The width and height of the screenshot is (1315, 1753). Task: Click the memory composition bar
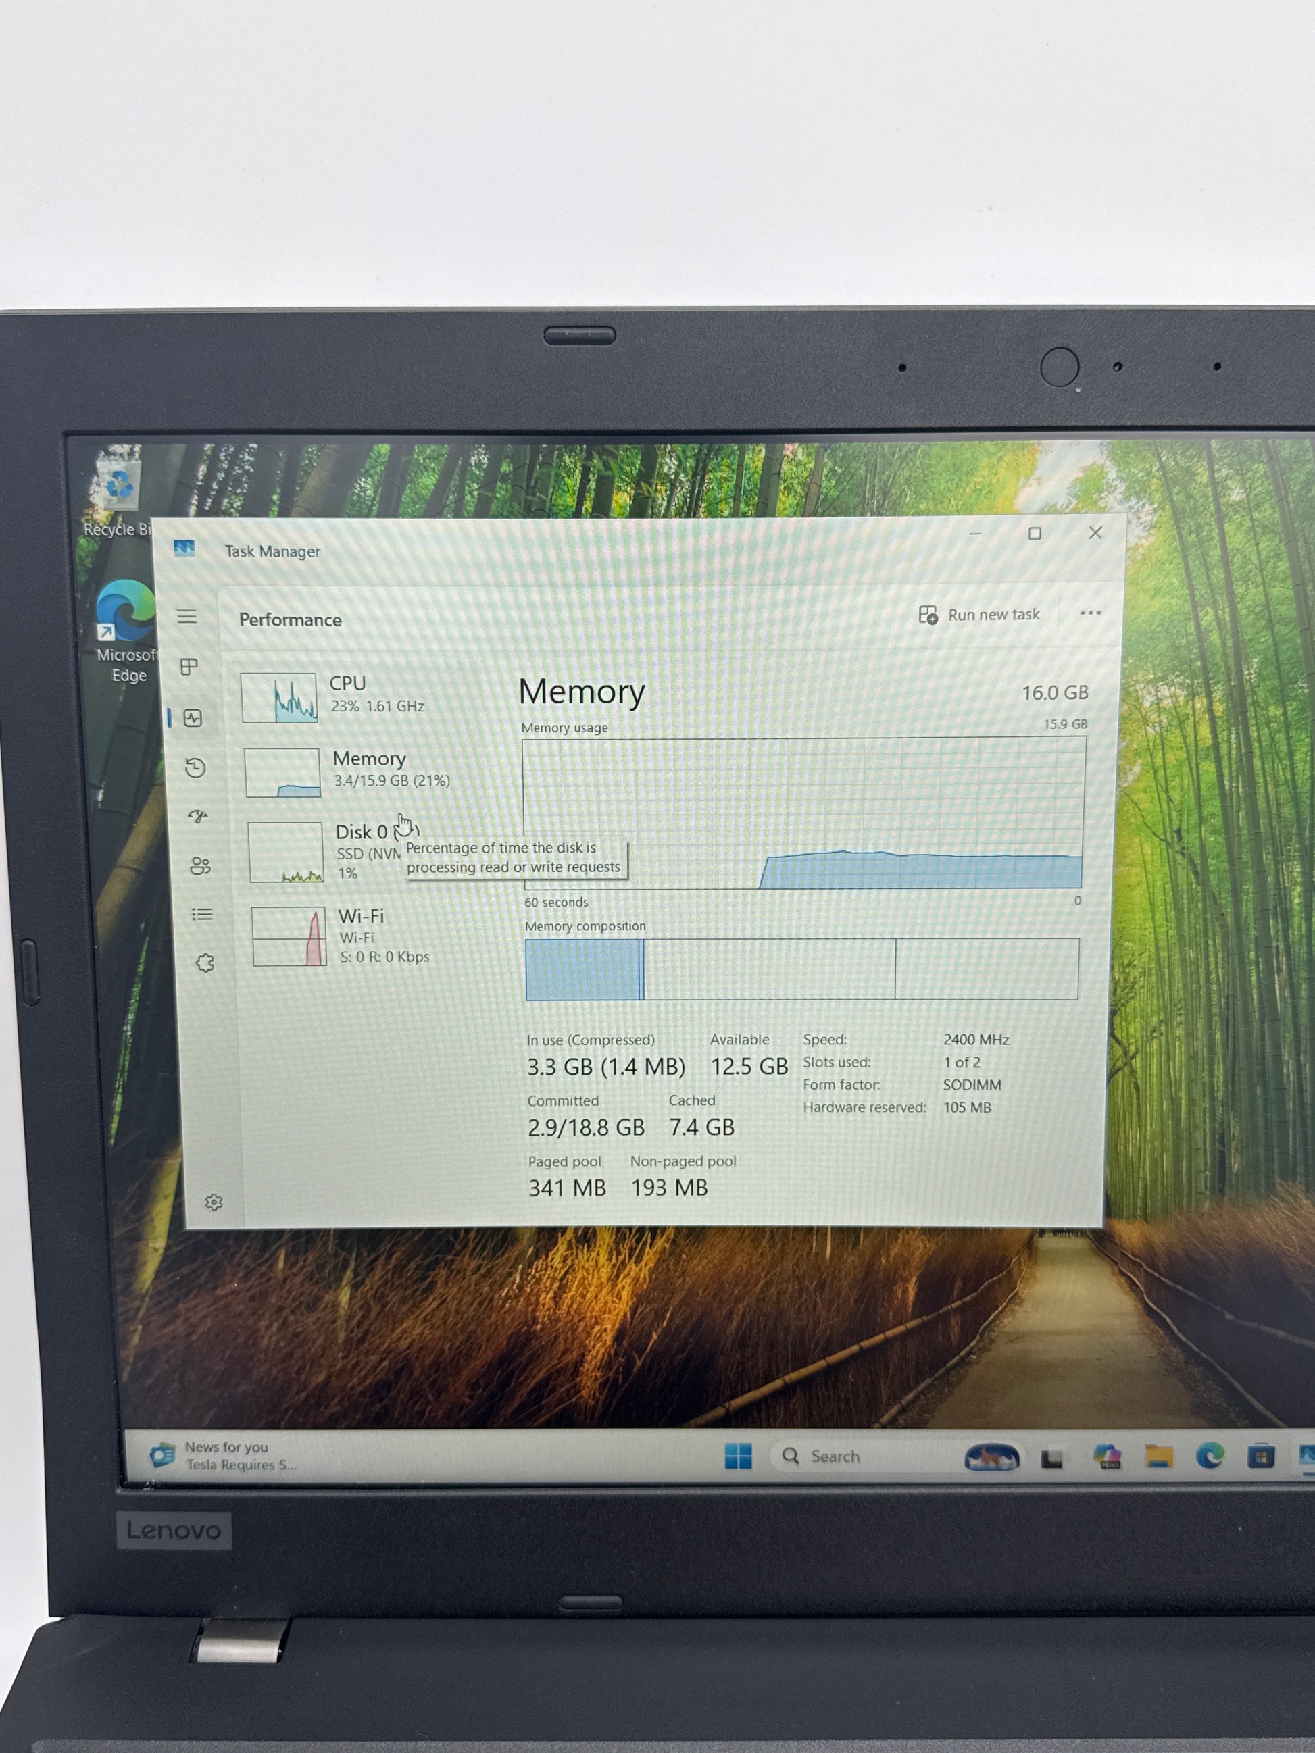click(x=801, y=969)
